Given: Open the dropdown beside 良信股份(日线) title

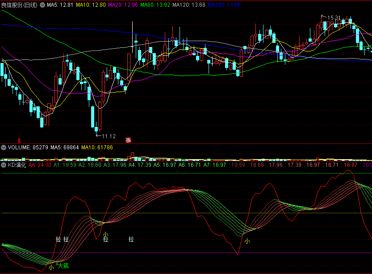Looking at the screenshot, I should pos(42,5).
